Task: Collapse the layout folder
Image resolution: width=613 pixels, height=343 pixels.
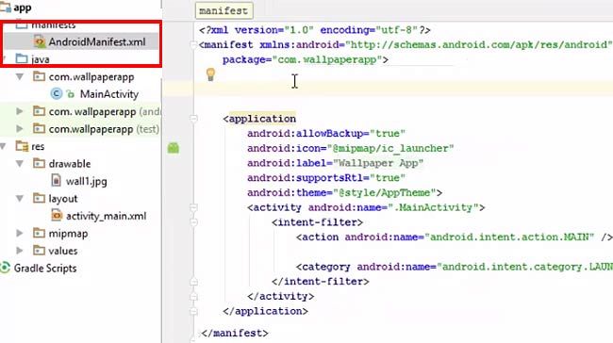Action: click(20, 199)
